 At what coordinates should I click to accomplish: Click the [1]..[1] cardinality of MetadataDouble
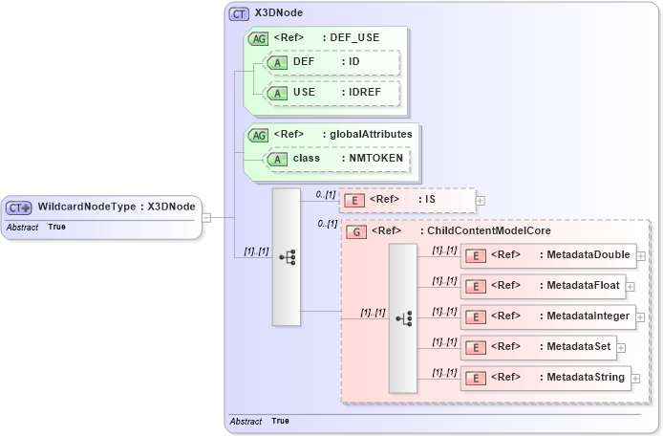(444, 251)
